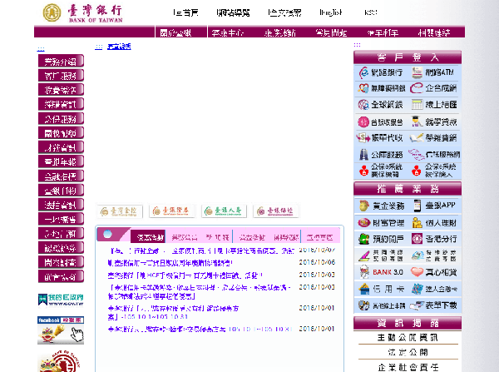Click the RSS link in header
The image size is (499, 372).
[371, 12]
